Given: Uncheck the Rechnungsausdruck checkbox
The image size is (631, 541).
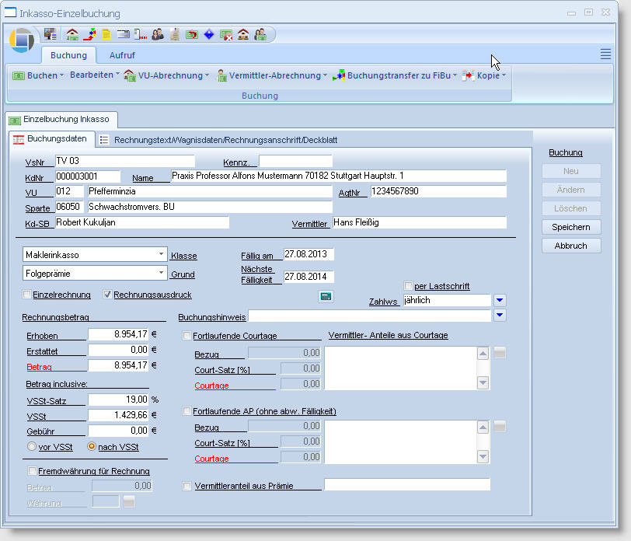Looking at the screenshot, I should click(x=108, y=295).
